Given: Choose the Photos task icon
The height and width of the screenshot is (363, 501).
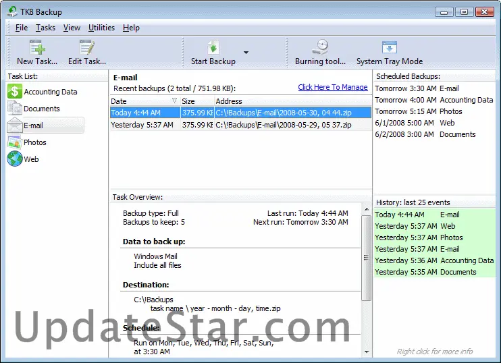Looking at the screenshot, I should click(x=15, y=142).
